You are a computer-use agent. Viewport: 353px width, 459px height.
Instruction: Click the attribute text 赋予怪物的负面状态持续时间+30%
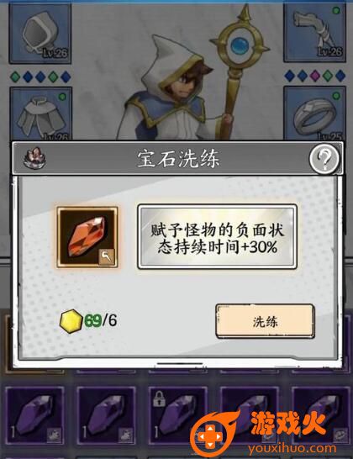[217, 238]
